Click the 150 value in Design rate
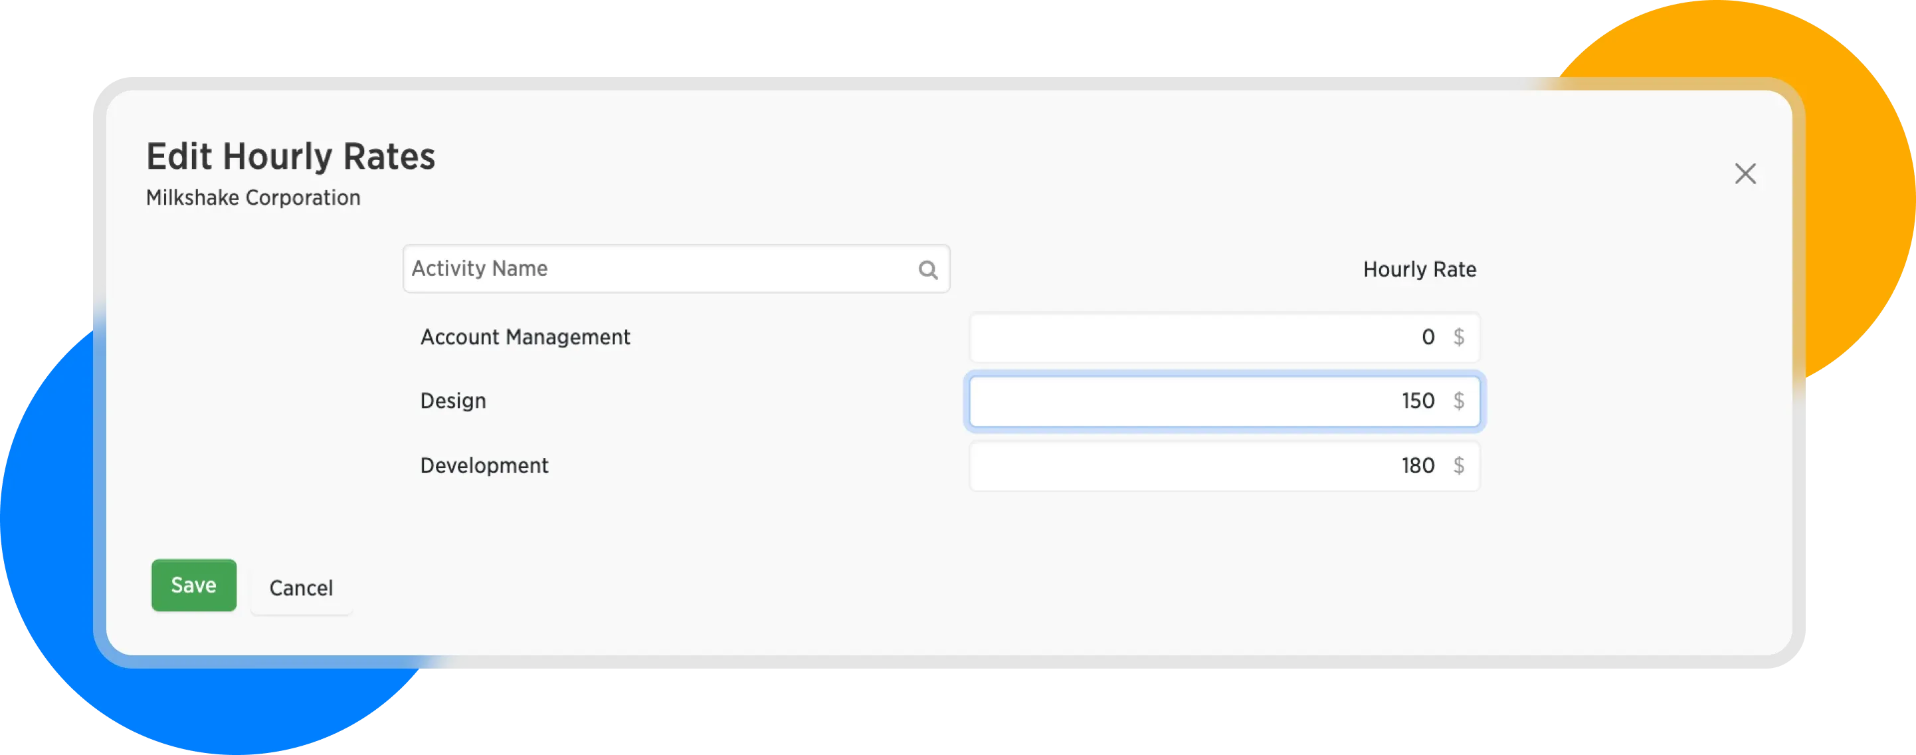1916x755 pixels. [1418, 401]
